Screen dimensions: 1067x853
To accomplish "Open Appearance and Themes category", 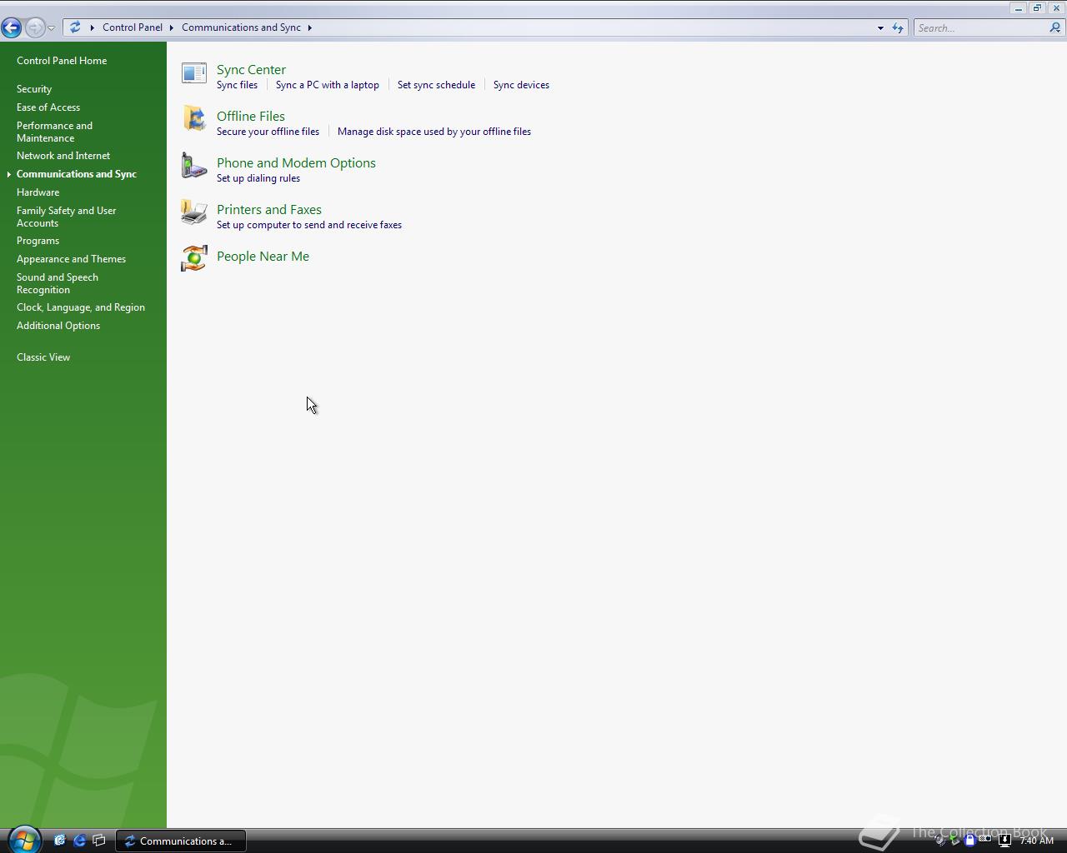I will click(71, 259).
